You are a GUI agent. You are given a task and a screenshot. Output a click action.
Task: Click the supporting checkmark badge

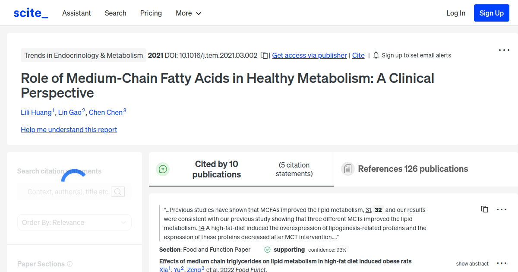click(x=268, y=250)
